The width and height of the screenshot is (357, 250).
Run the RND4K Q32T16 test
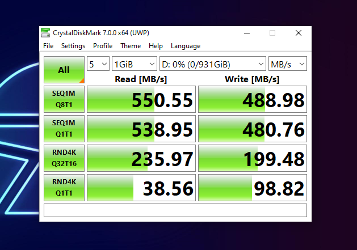[64, 158]
